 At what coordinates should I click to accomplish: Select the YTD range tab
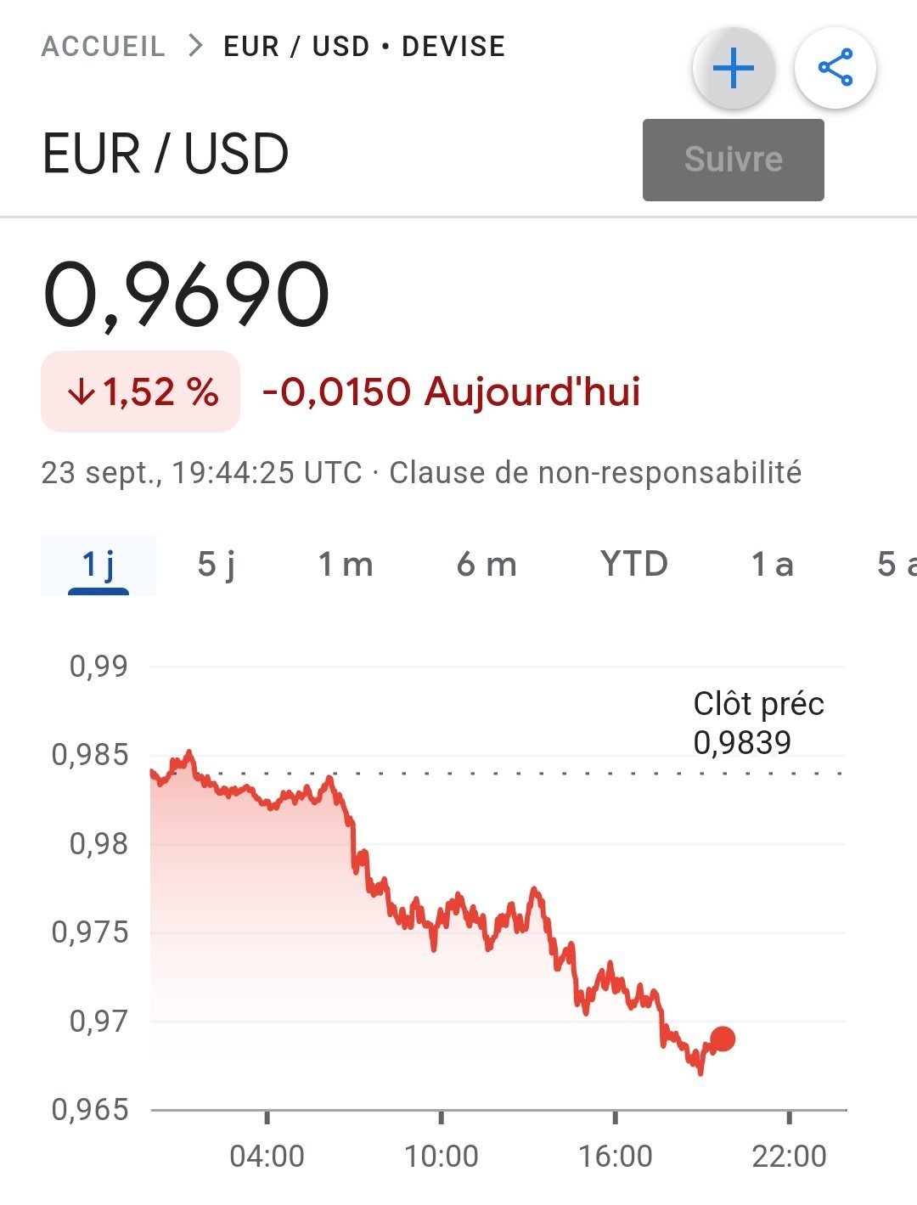(634, 564)
